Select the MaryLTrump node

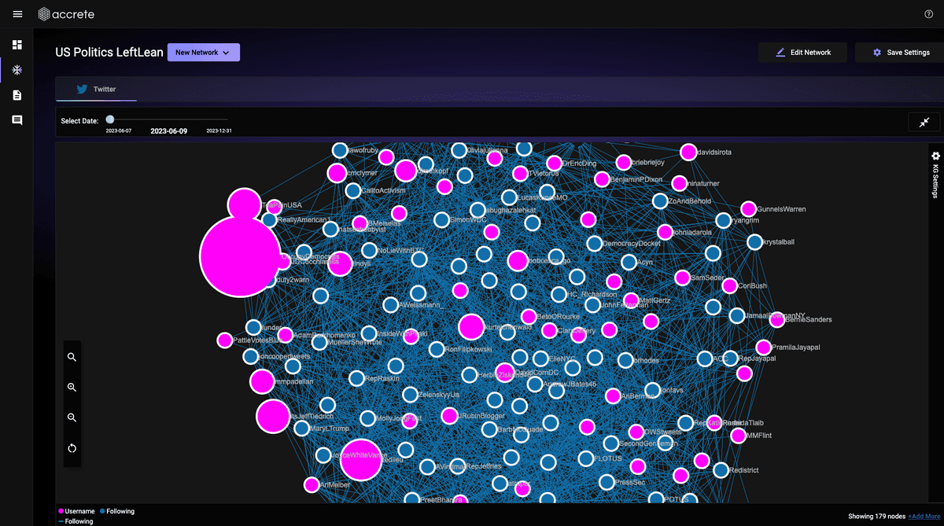[302, 429]
